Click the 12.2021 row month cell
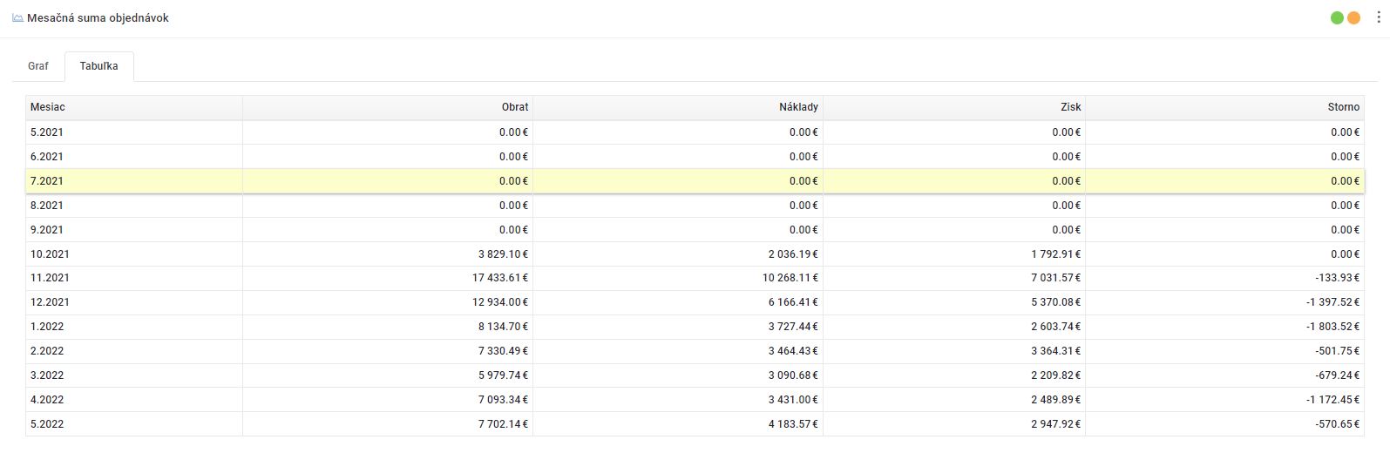The width and height of the screenshot is (1390, 453). tap(50, 302)
